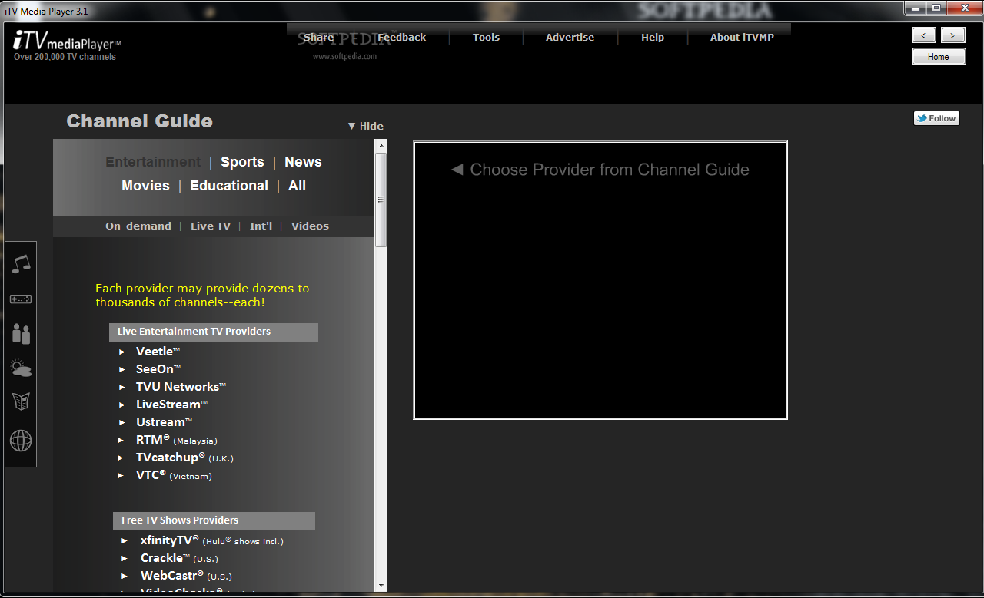Image resolution: width=984 pixels, height=598 pixels.
Task: Click the arrow beside LiveStream
Action: (121, 405)
